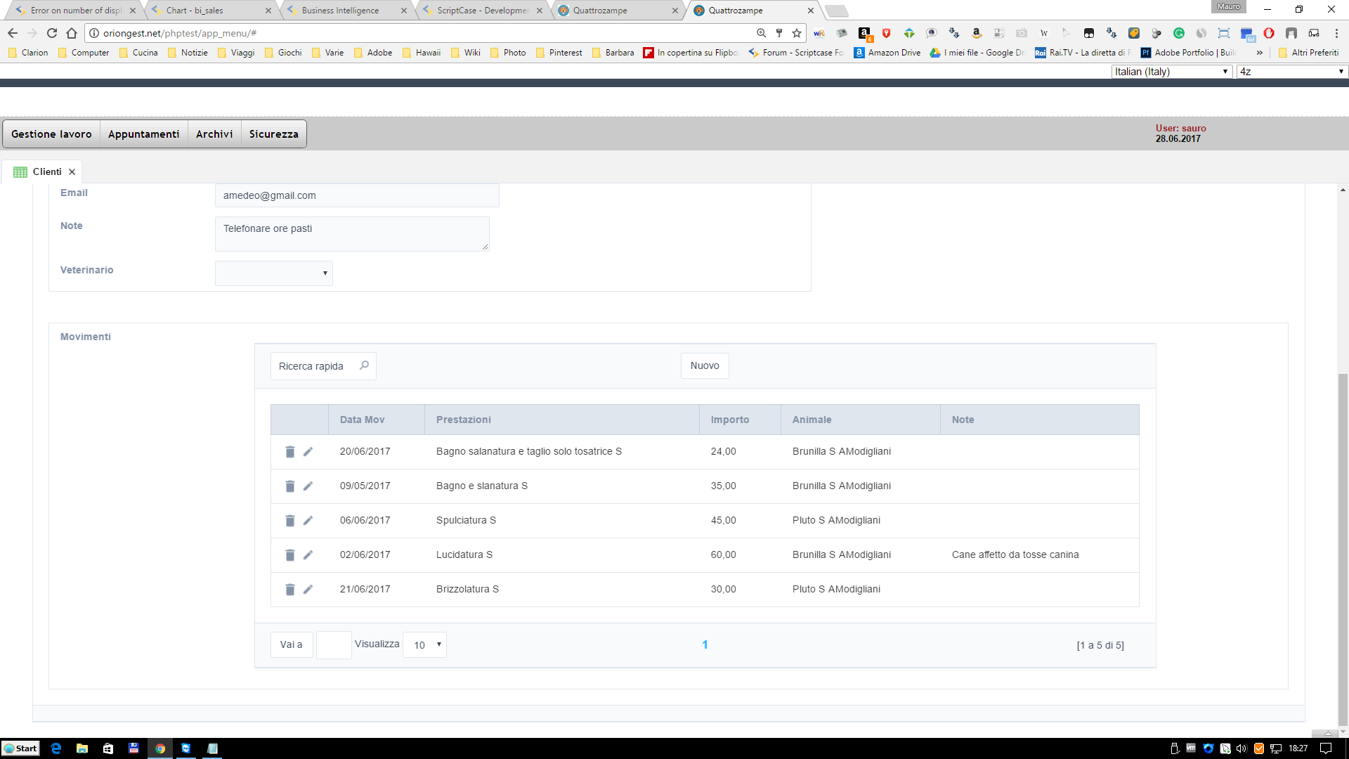Open Chrome three-dot menu
The height and width of the screenshot is (759, 1349).
(x=1336, y=33)
